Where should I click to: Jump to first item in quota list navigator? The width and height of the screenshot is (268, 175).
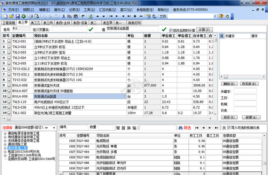(x=197, y=128)
